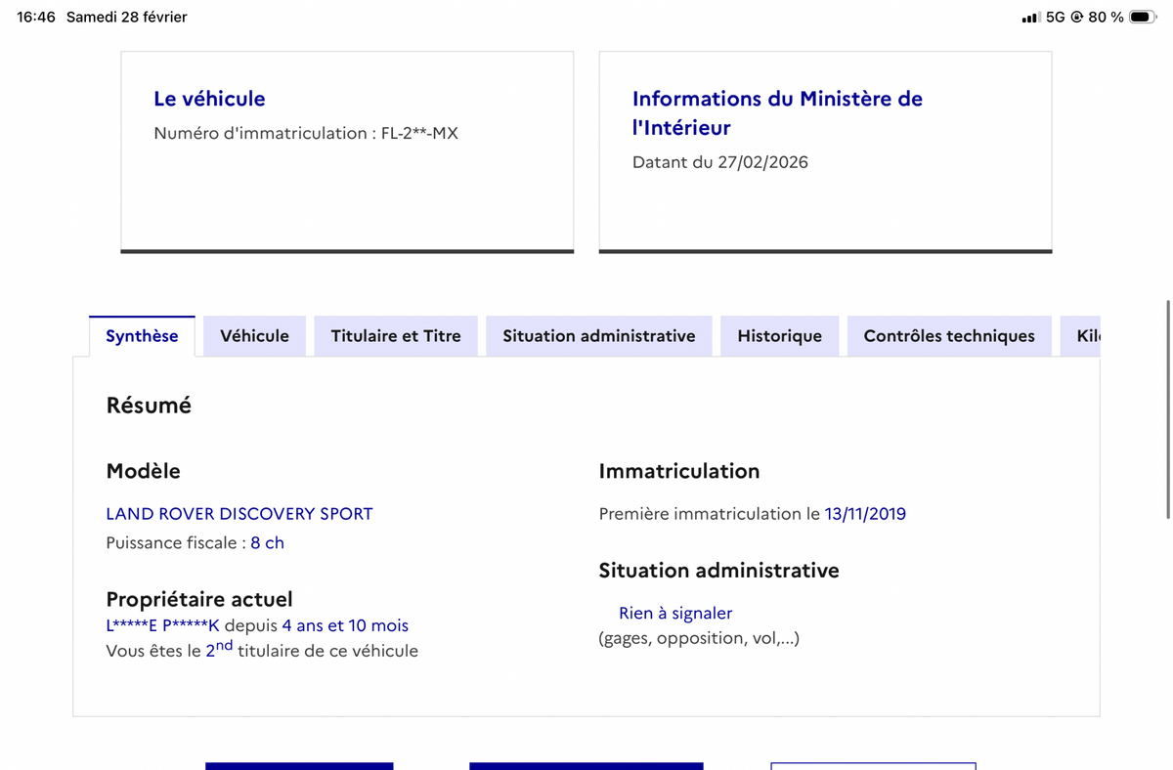Go to the Historique tab

tap(779, 335)
